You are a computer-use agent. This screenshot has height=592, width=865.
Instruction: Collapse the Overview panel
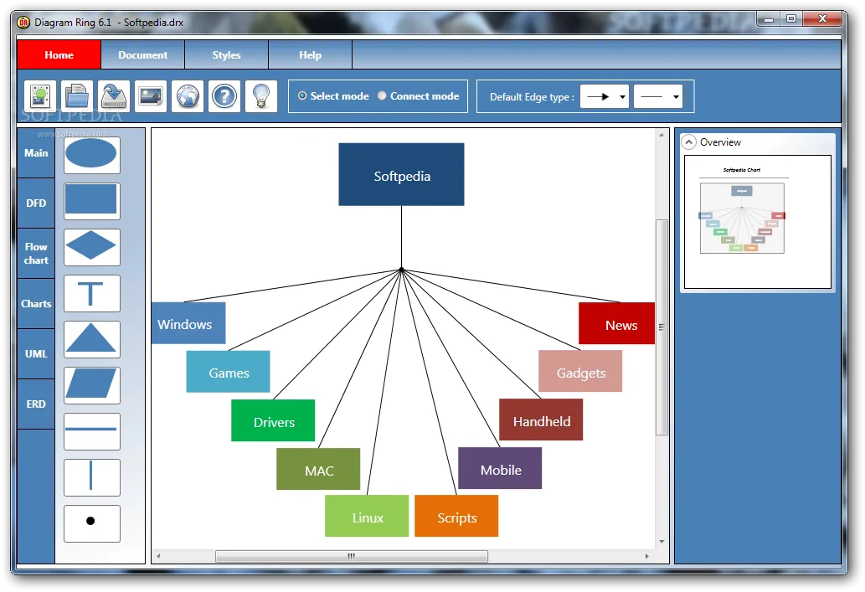pyautogui.click(x=688, y=142)
